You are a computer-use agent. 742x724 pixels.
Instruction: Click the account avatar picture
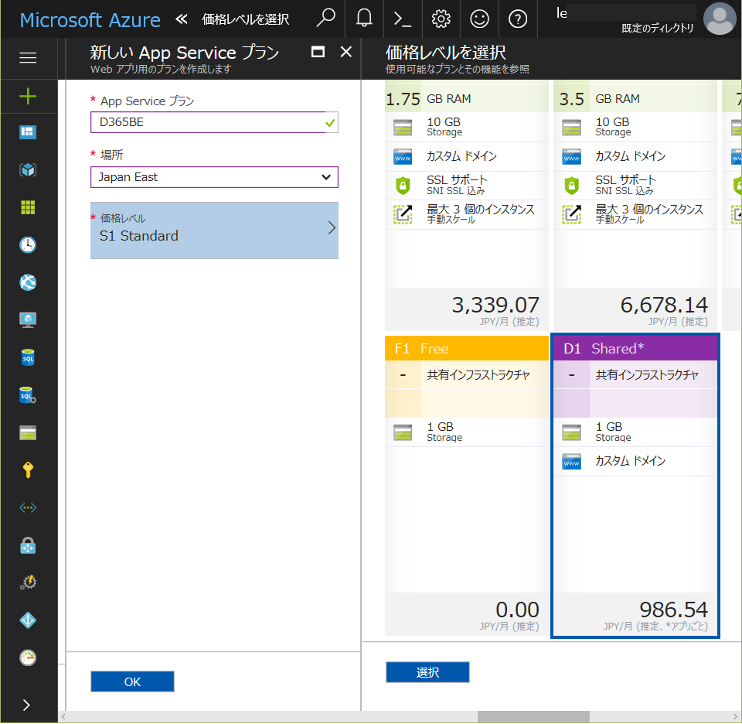(x=720, y=19)
